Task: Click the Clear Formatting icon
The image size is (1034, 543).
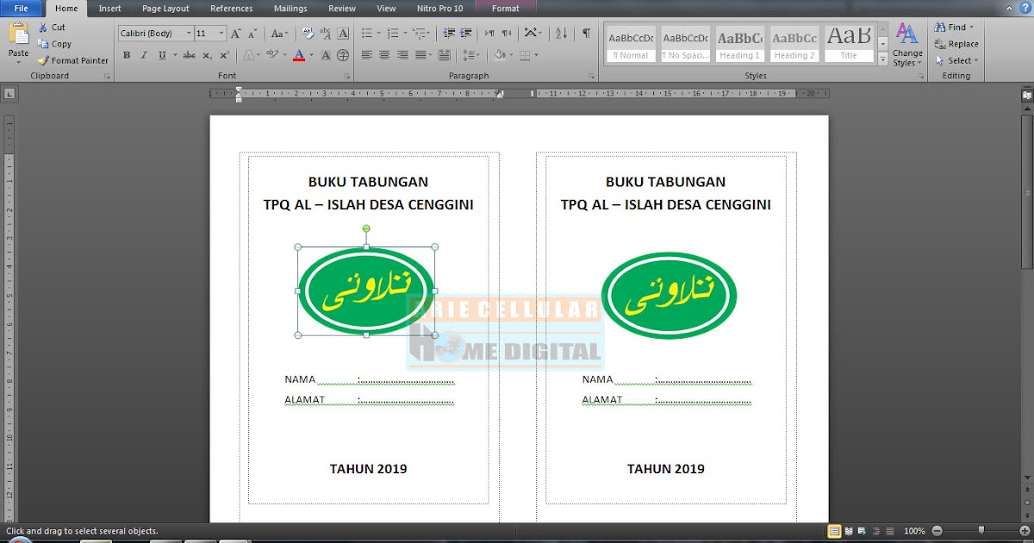Action: 306,34
